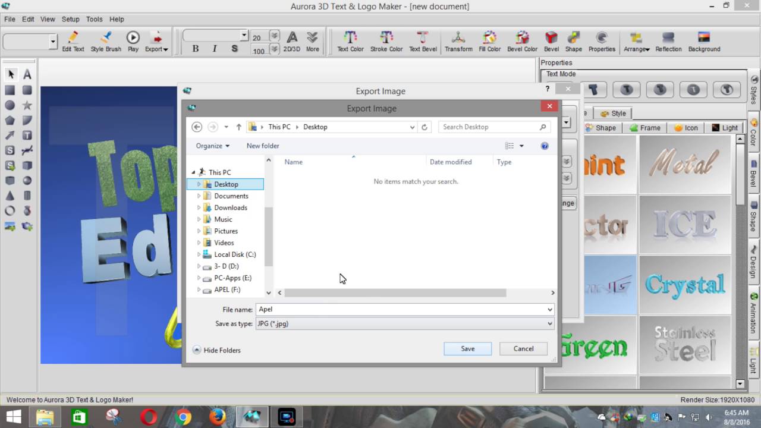Click the Bevel toolbar icon

coord(551,42)
